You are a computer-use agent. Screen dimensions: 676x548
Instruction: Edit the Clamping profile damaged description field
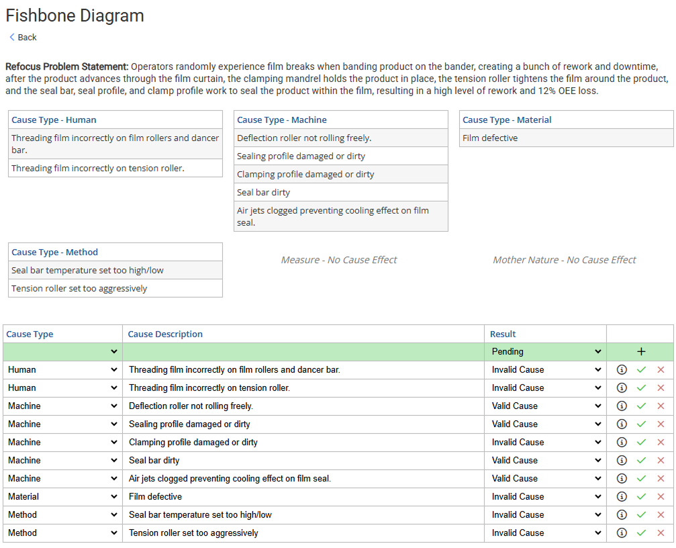pyautogui.click(x=303, y=443)
